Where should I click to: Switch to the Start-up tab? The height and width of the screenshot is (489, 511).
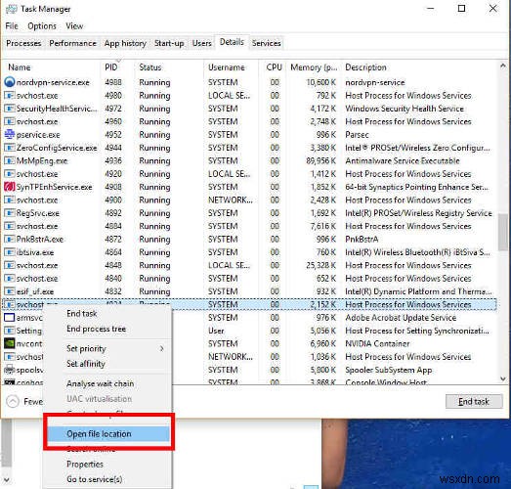tap(169, 43)
